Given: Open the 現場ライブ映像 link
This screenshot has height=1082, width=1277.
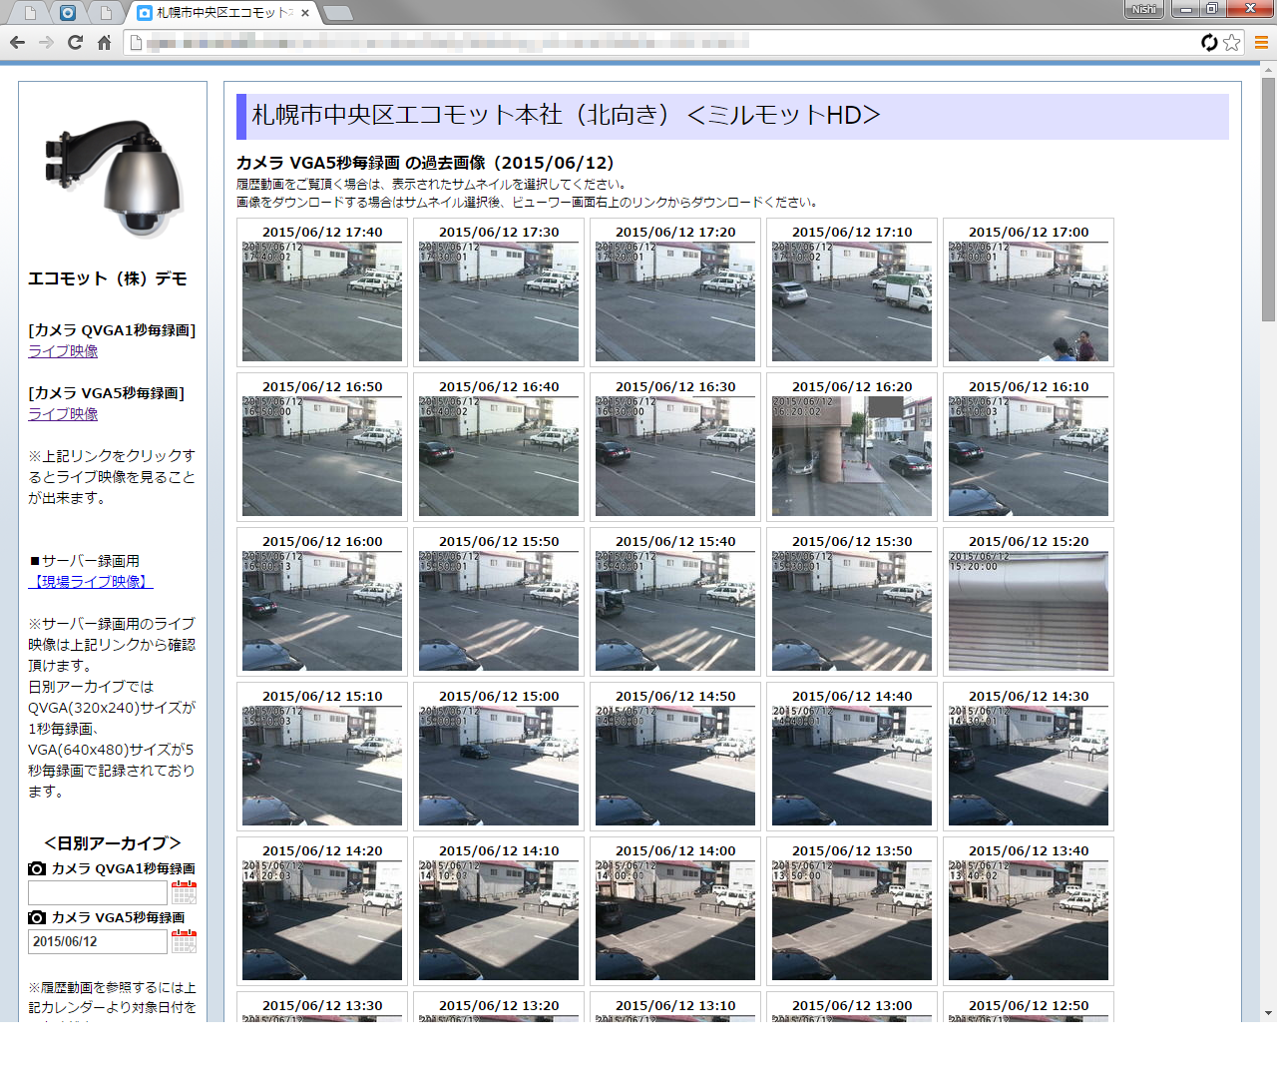Looking at the screenshot, I should click(91, 582).
